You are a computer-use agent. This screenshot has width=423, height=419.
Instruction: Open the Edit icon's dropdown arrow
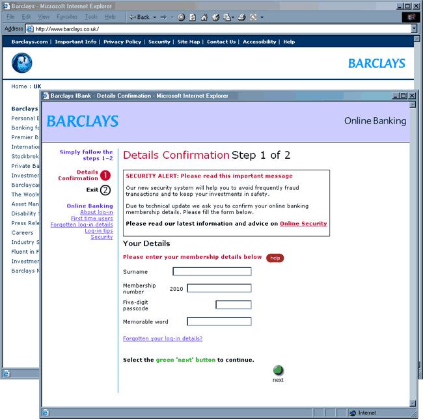(233, 18)
